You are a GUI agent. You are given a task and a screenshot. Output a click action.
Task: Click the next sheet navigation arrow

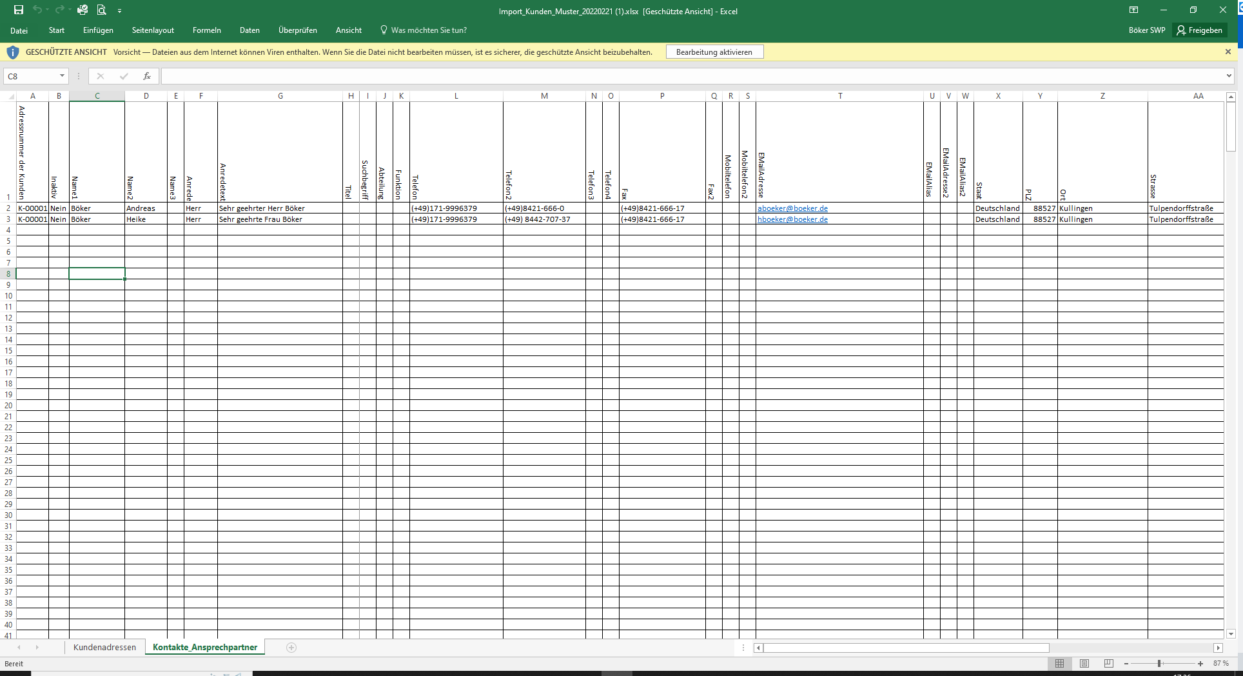[37, 647]
